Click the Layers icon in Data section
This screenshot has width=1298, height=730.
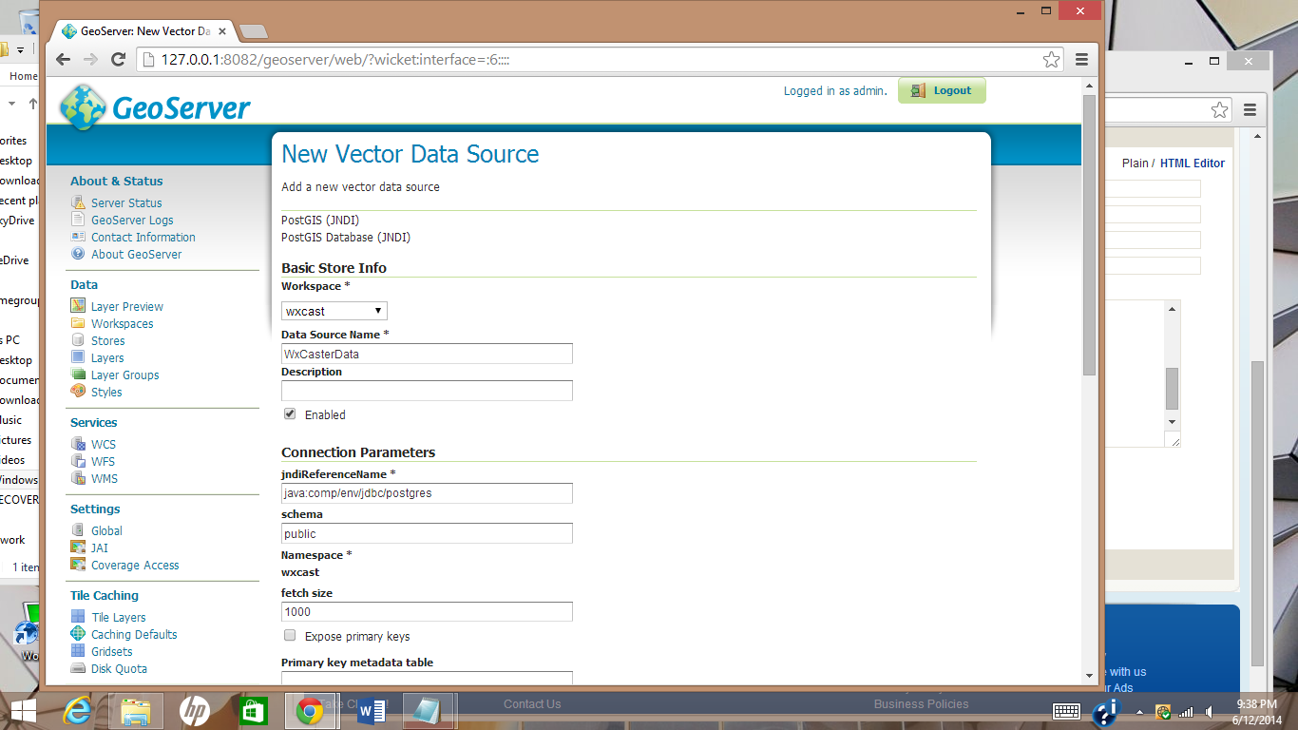point(78,357)
